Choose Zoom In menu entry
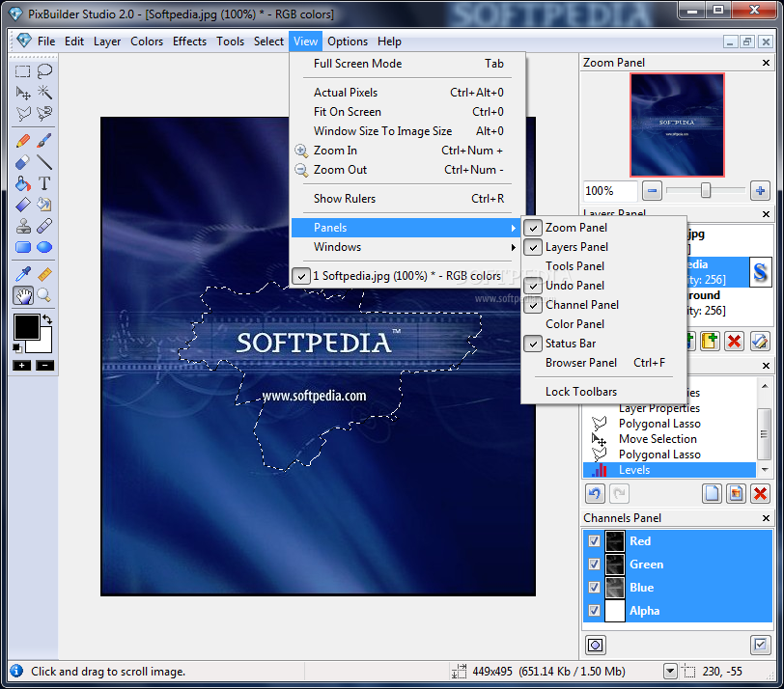 click(407, 151)
